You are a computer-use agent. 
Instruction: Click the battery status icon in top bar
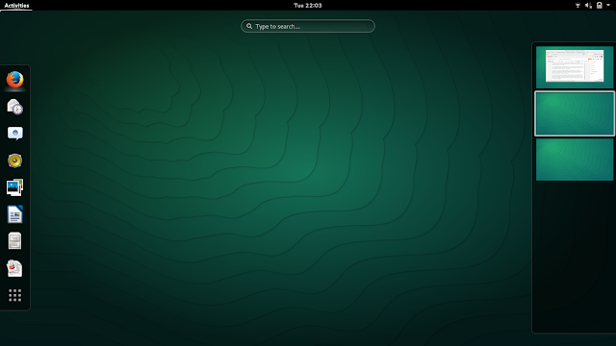[599, 6]
